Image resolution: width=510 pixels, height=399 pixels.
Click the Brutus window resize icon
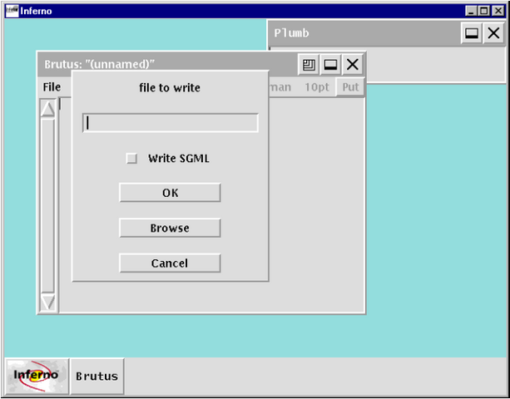[309, 65]
